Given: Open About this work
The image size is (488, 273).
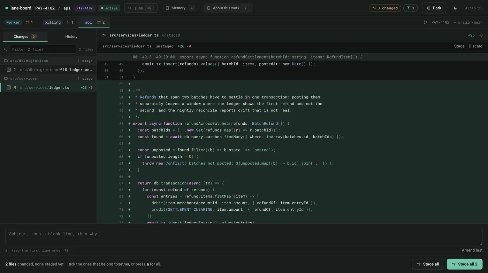Looking at the screenshot, I should point(228,8).
